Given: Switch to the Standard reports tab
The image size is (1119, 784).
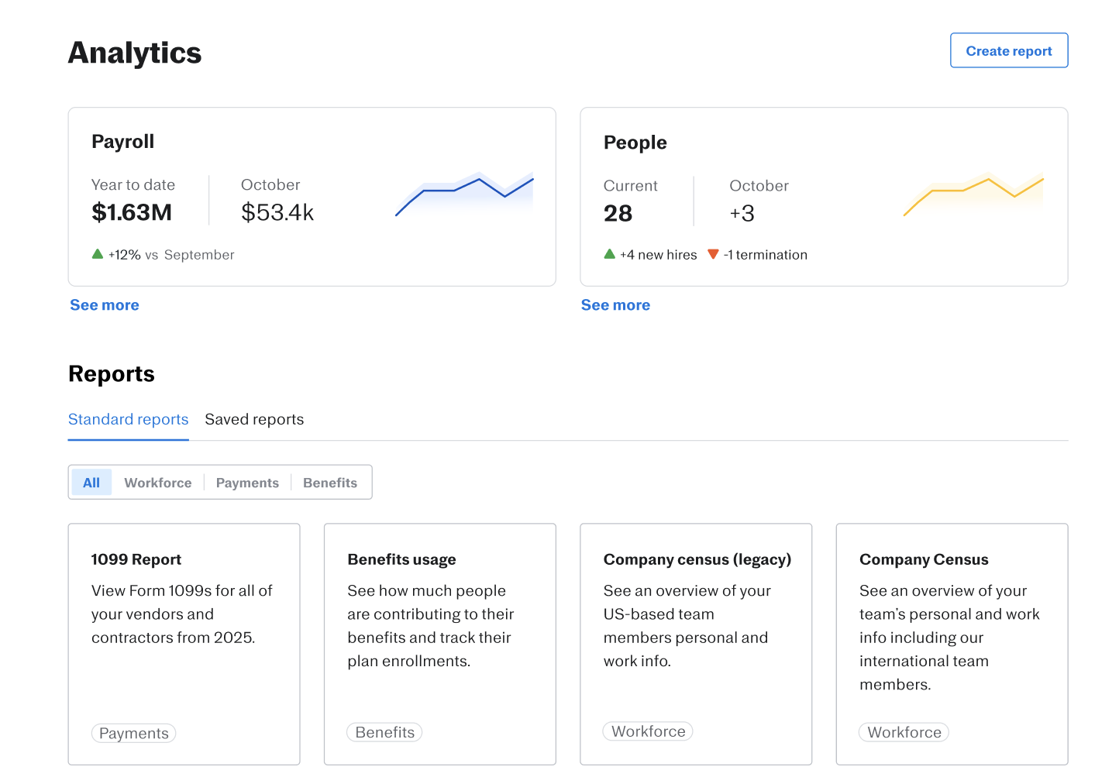Looking at the screenshot, I should tap(129, 419).
